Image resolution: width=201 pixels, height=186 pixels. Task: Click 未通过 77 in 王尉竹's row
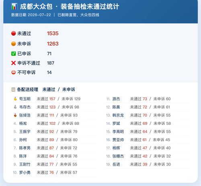[45, 164]
